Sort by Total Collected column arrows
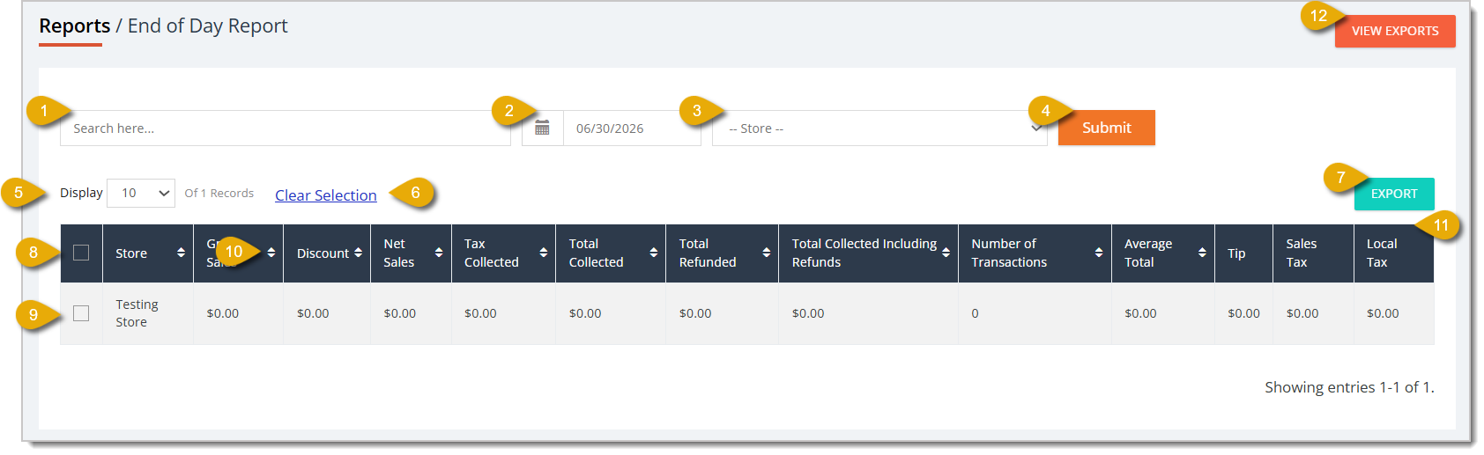The image size is (1484, 455). [x=654, y=253]
